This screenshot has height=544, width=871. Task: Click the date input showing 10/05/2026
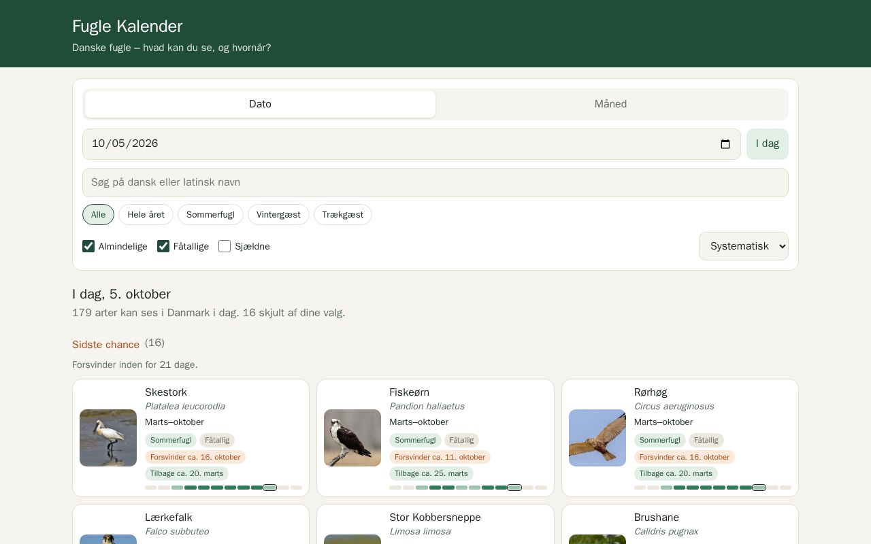click(412, 144)
